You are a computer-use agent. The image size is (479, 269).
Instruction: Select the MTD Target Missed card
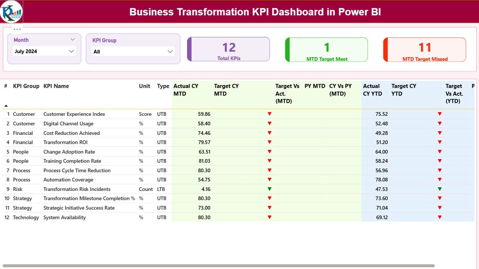424,49
